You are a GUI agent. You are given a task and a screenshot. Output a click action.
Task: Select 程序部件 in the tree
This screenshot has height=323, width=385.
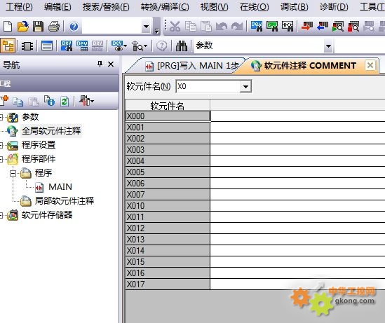tap(39, 158)
